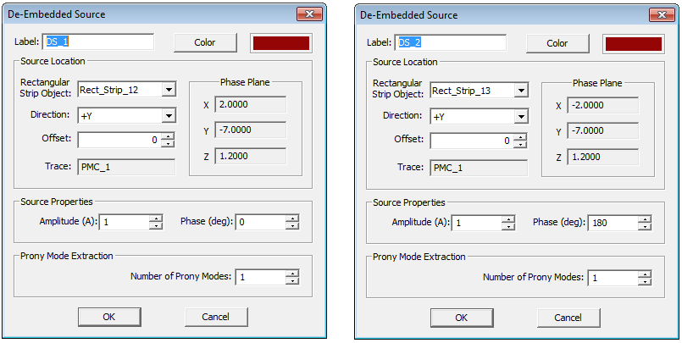Click the dark red swatch in DS_2 dialog
Image resolution: width=682 pixels, height=343 pixels.
634,44
